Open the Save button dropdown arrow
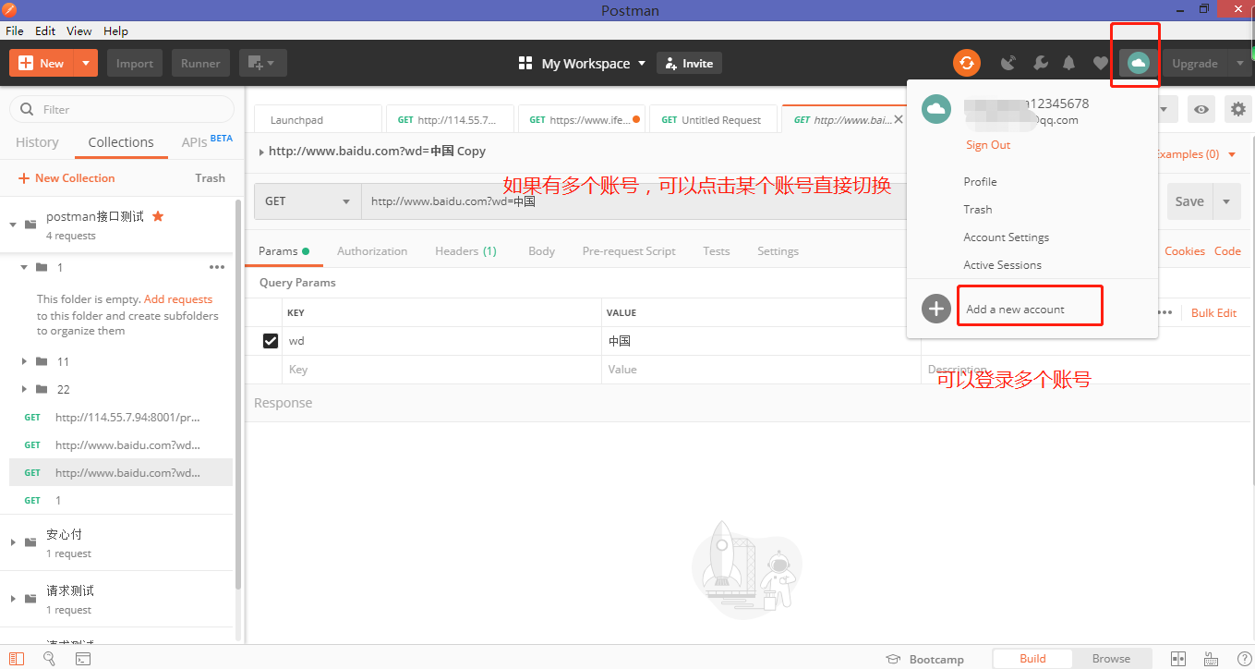 tap(1226, 201)
